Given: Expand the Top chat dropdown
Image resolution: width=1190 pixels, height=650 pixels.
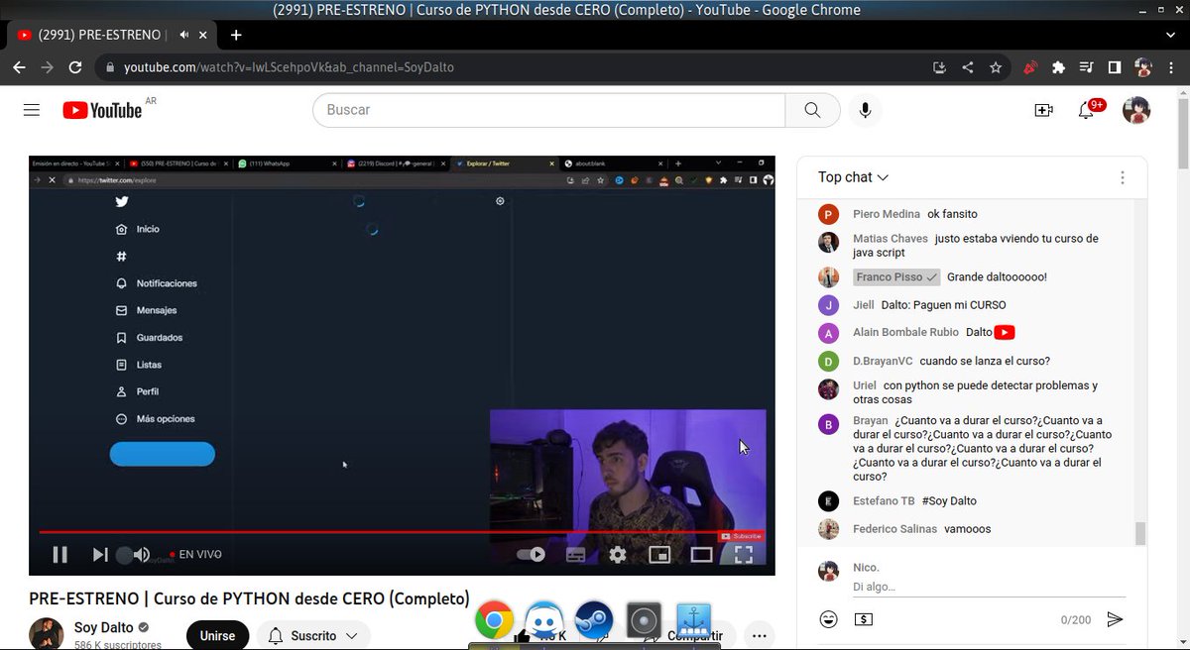Looking at the screenshot, I should 853,177.
